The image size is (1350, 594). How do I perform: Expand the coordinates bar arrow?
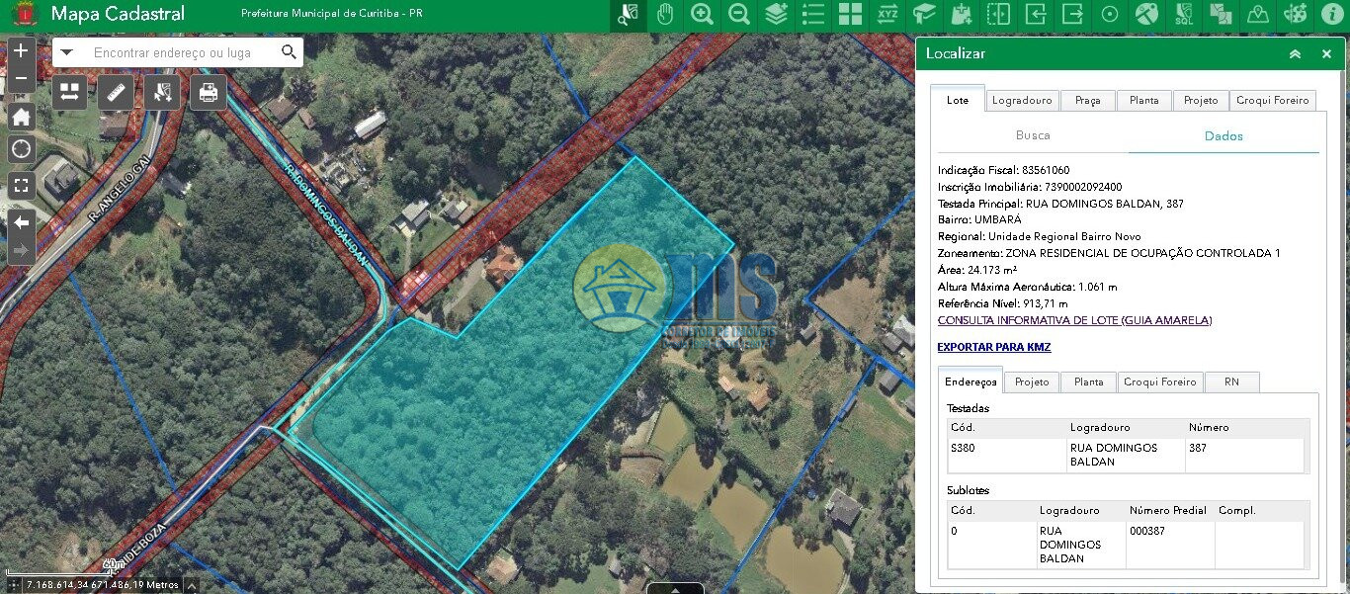tap(191, 585)
